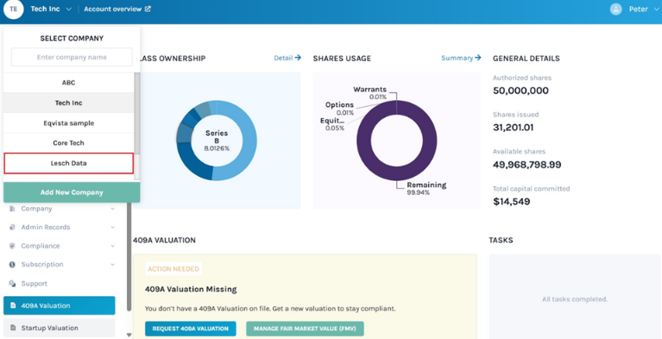Click the Subscription dollar icon
662x339 pixels.
coord(12,264)
